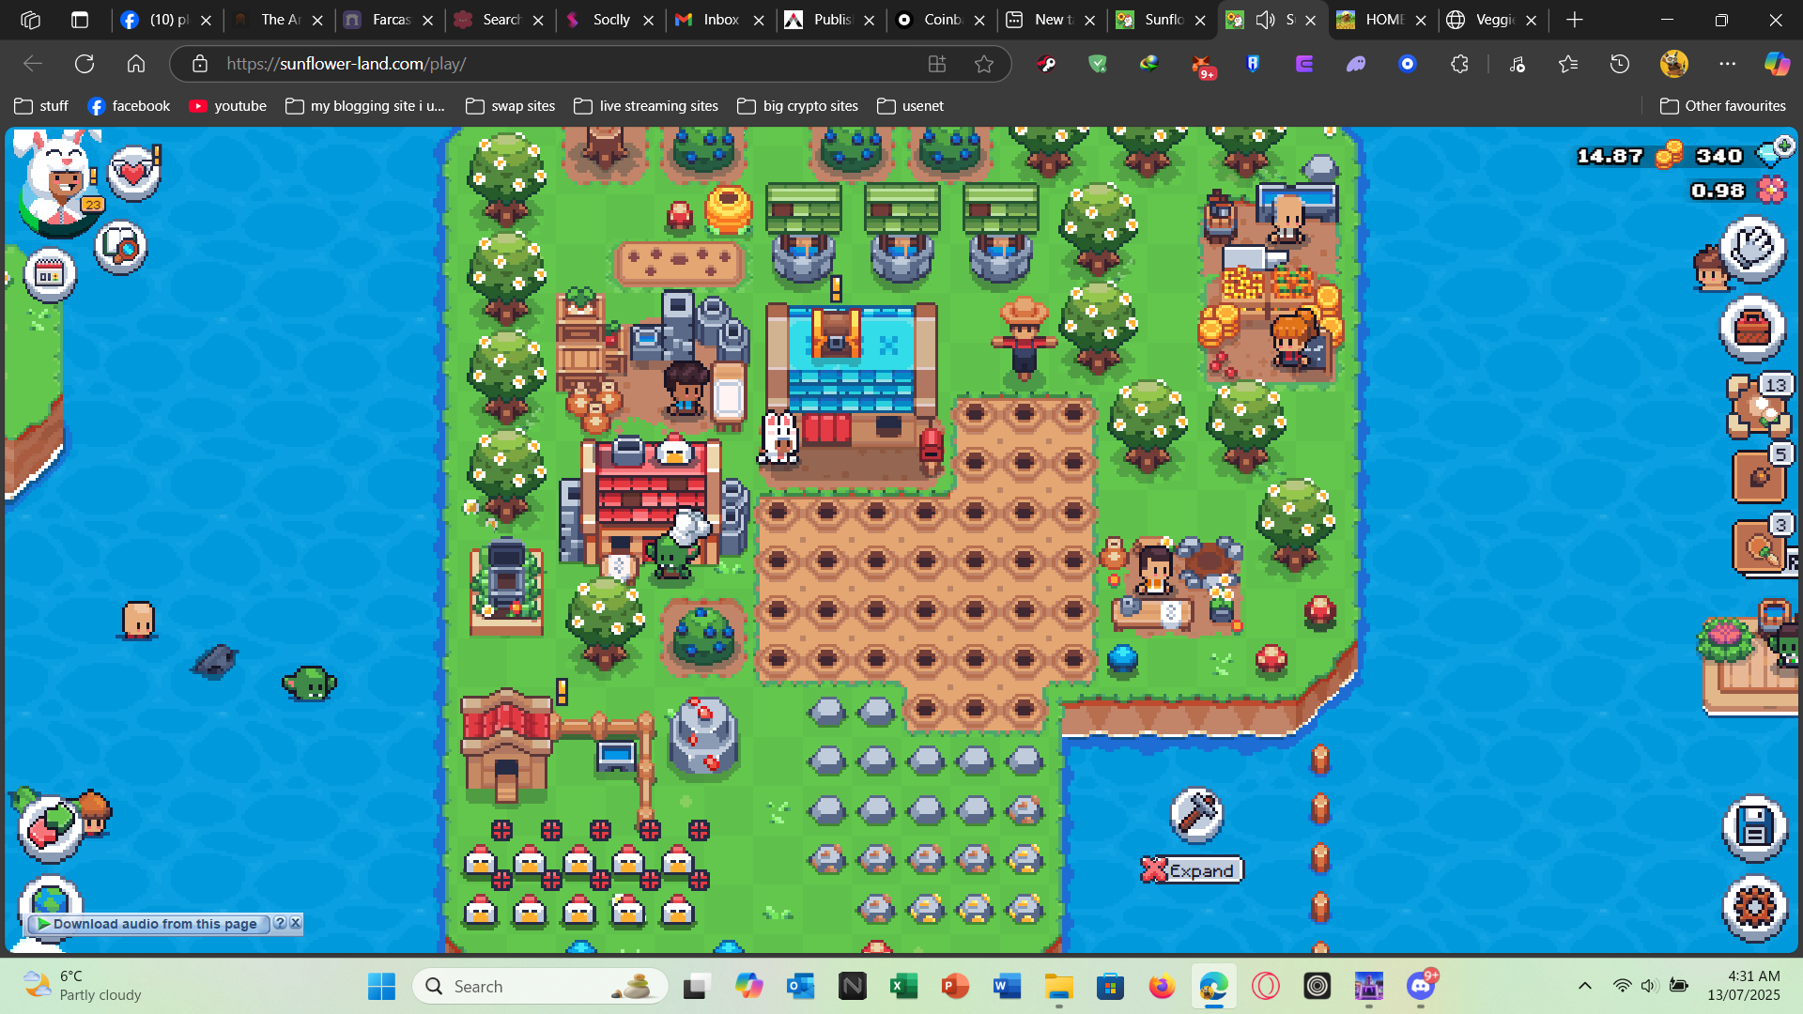
Task: Switch to the Soclly tab
Action: 610,20
